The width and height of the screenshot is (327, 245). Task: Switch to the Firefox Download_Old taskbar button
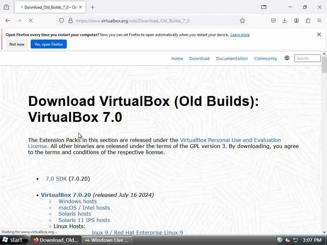pos(56,240)
